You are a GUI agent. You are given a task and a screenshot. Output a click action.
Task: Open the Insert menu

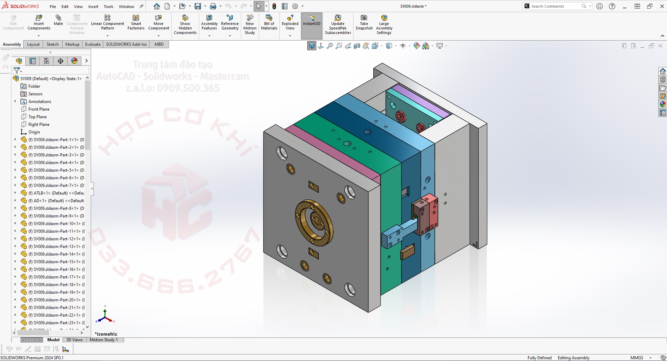tap(93, 7)
